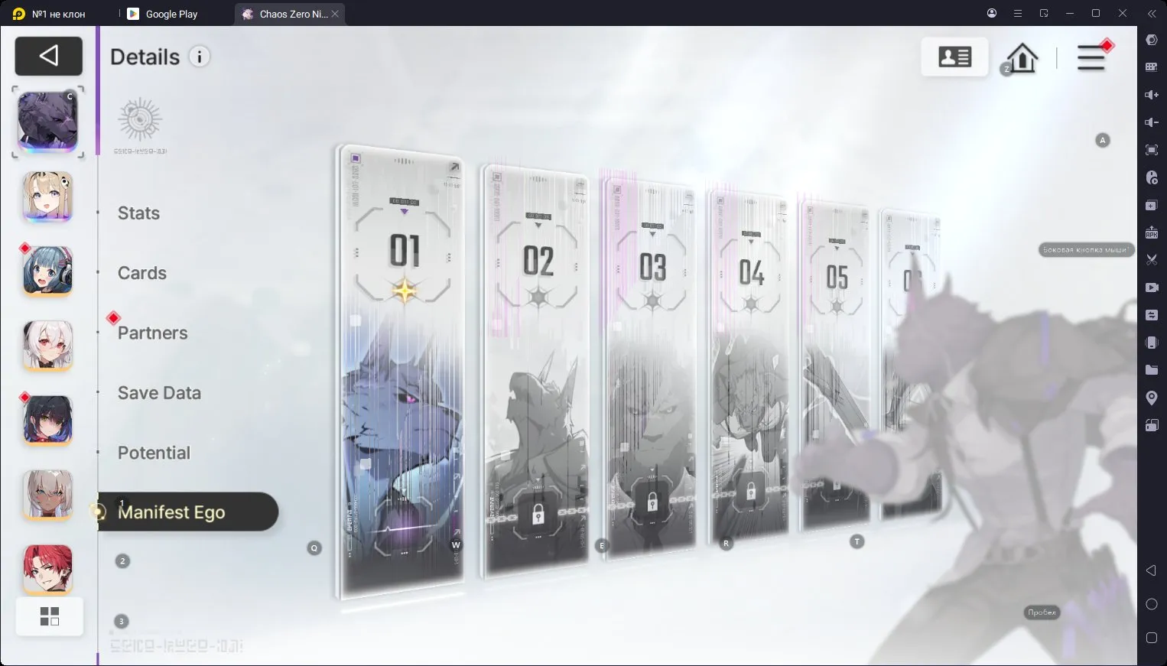Decrease emulator volume
The height and width of the screenshot is (666, 1167).
[x=1152, y=122]
